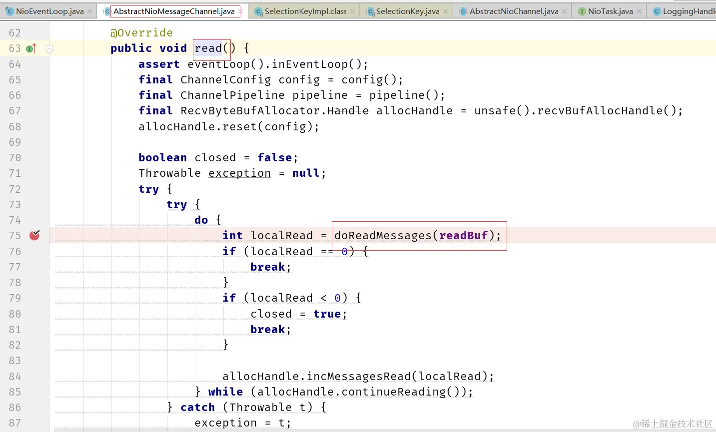This screenshot has width=716, height=432.
Task: Click the implements-method gutter icon on line 63
Action: coord(31,48)
